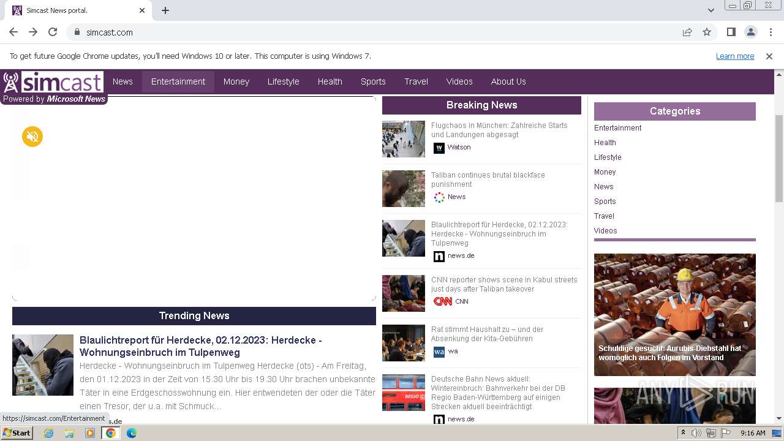The height and width of the screenshot is (441, 784).
Task: Open the Money menu item
Action: point(236,81)
